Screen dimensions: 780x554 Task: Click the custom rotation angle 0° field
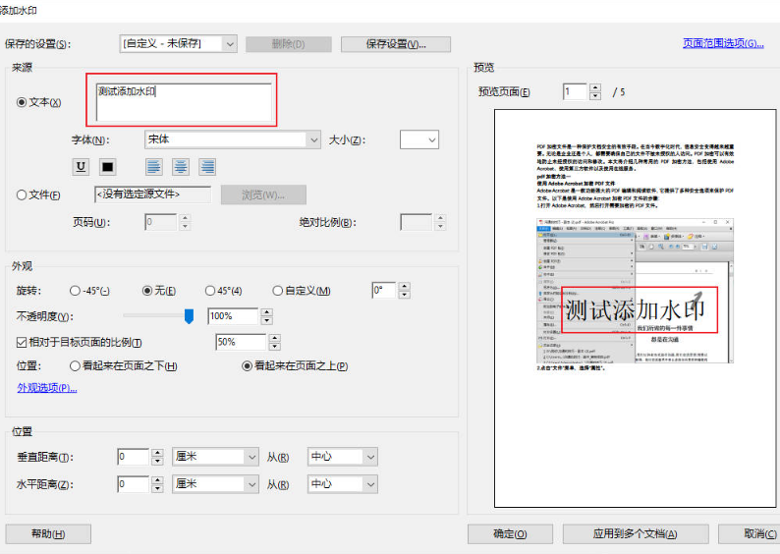point(383,290)
